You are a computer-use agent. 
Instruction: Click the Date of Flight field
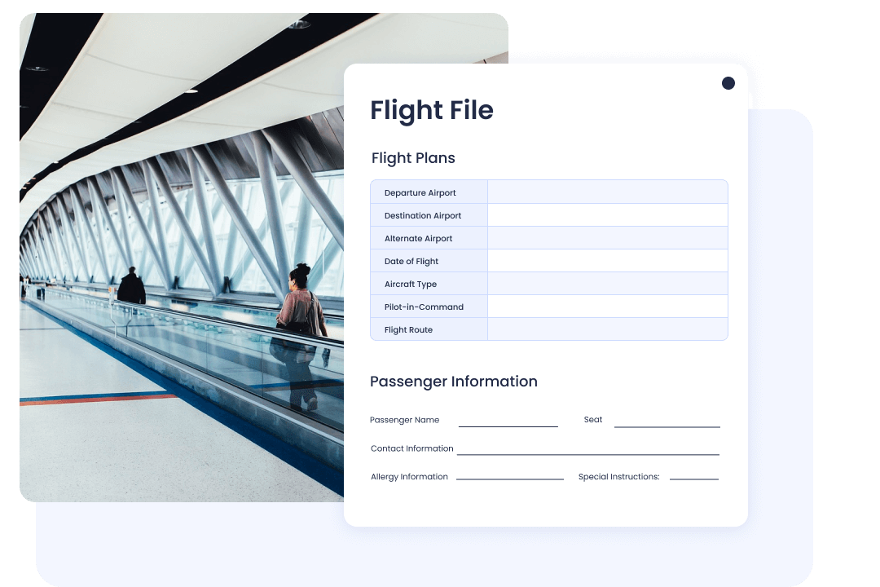[x=607, y=260]
